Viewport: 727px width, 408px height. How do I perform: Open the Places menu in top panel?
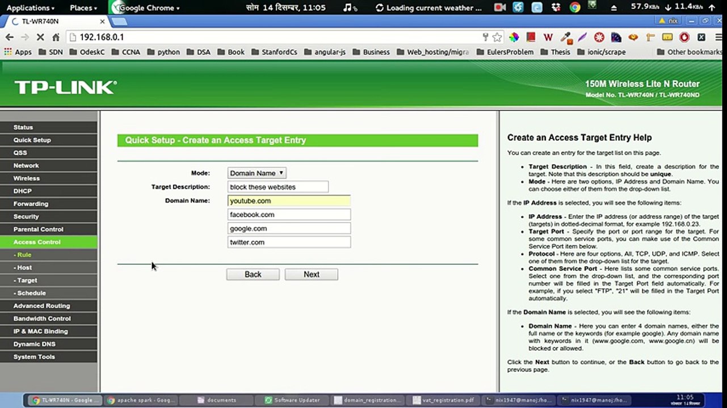click(83, 8)
